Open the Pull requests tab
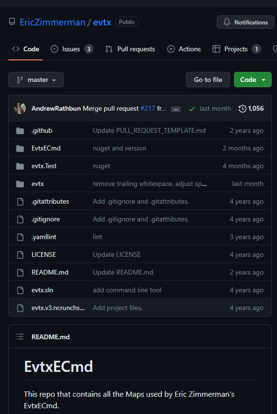This screenshot has height=414, width=277. click(130, 49)
